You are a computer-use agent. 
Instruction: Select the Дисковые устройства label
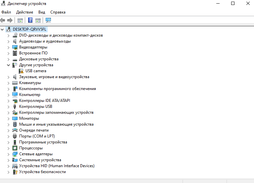click(x=39, y=59)
